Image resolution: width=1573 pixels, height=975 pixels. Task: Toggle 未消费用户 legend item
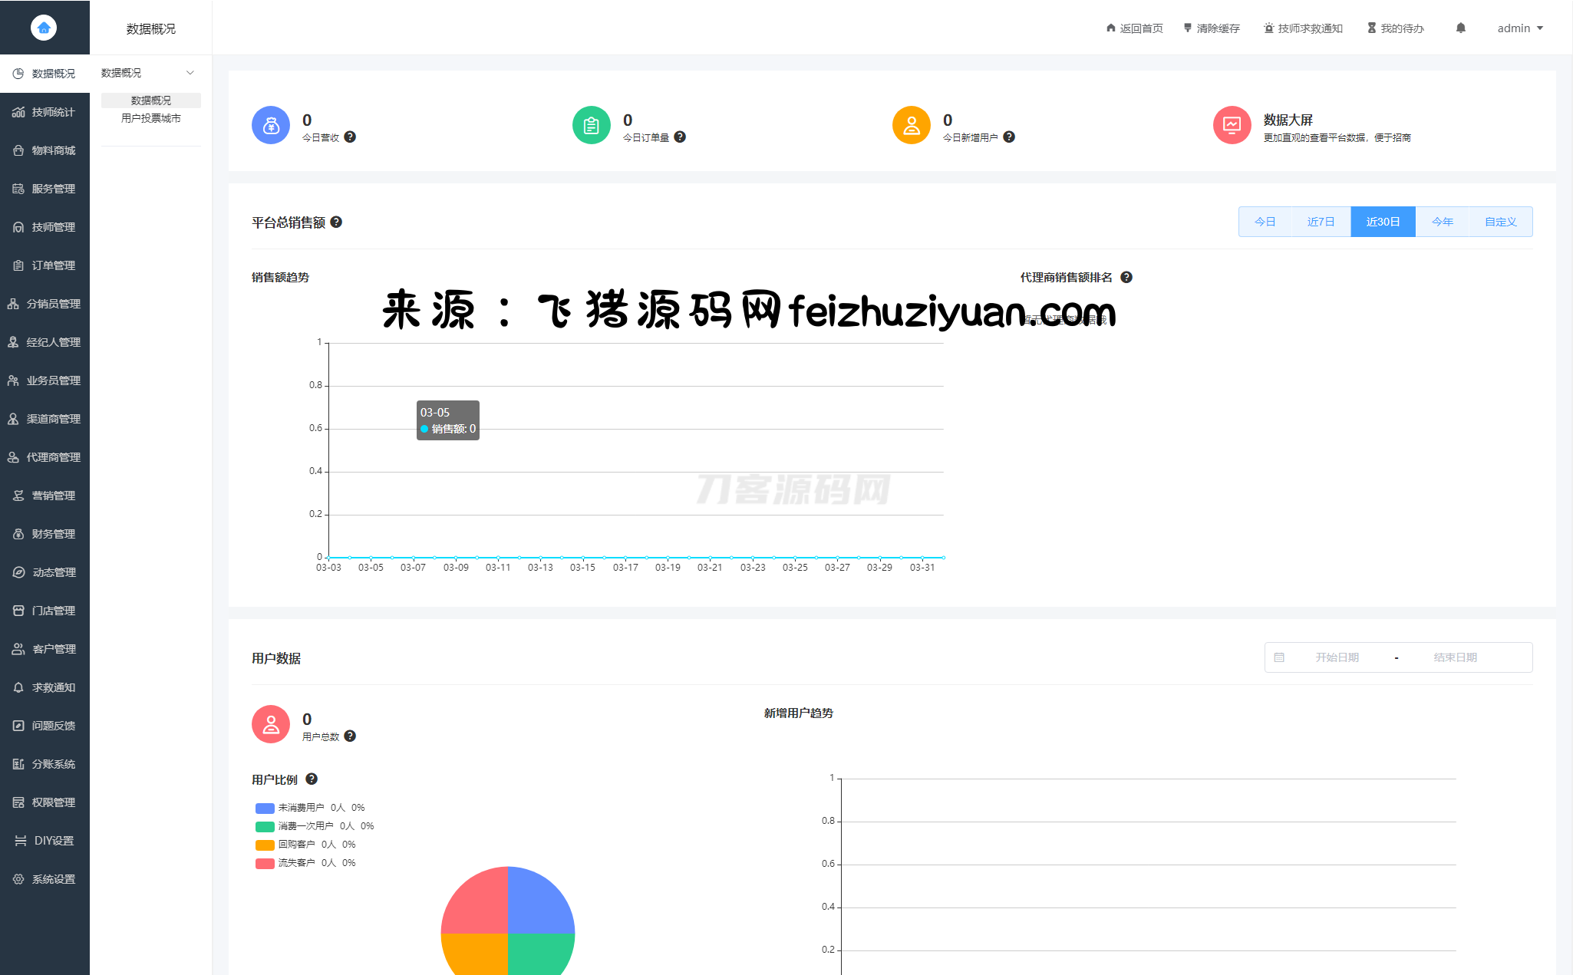[300, 808]
